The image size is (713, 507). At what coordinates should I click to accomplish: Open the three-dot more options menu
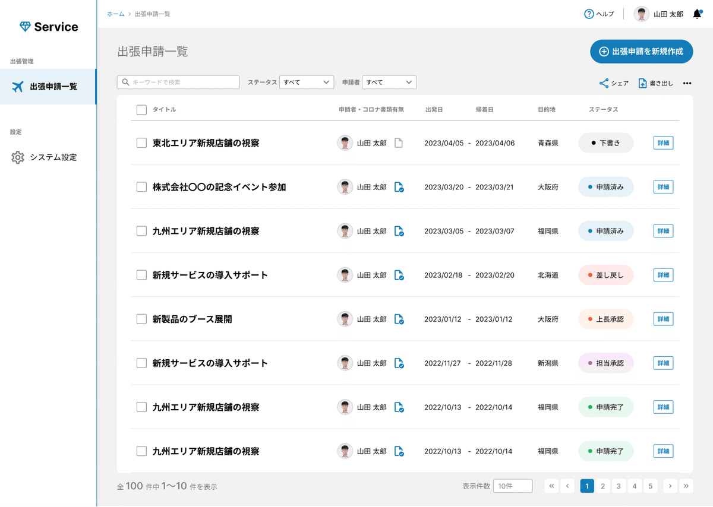687,83
